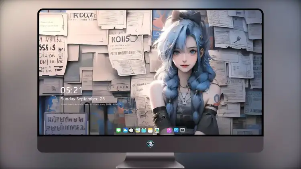Open the blue App Store icon
This screenshot has width=301, height=169.
click(176, 130)
